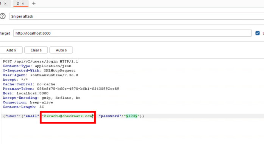The image size is (264, 144).
Task: Click the Target URL field
Action: 132,33
